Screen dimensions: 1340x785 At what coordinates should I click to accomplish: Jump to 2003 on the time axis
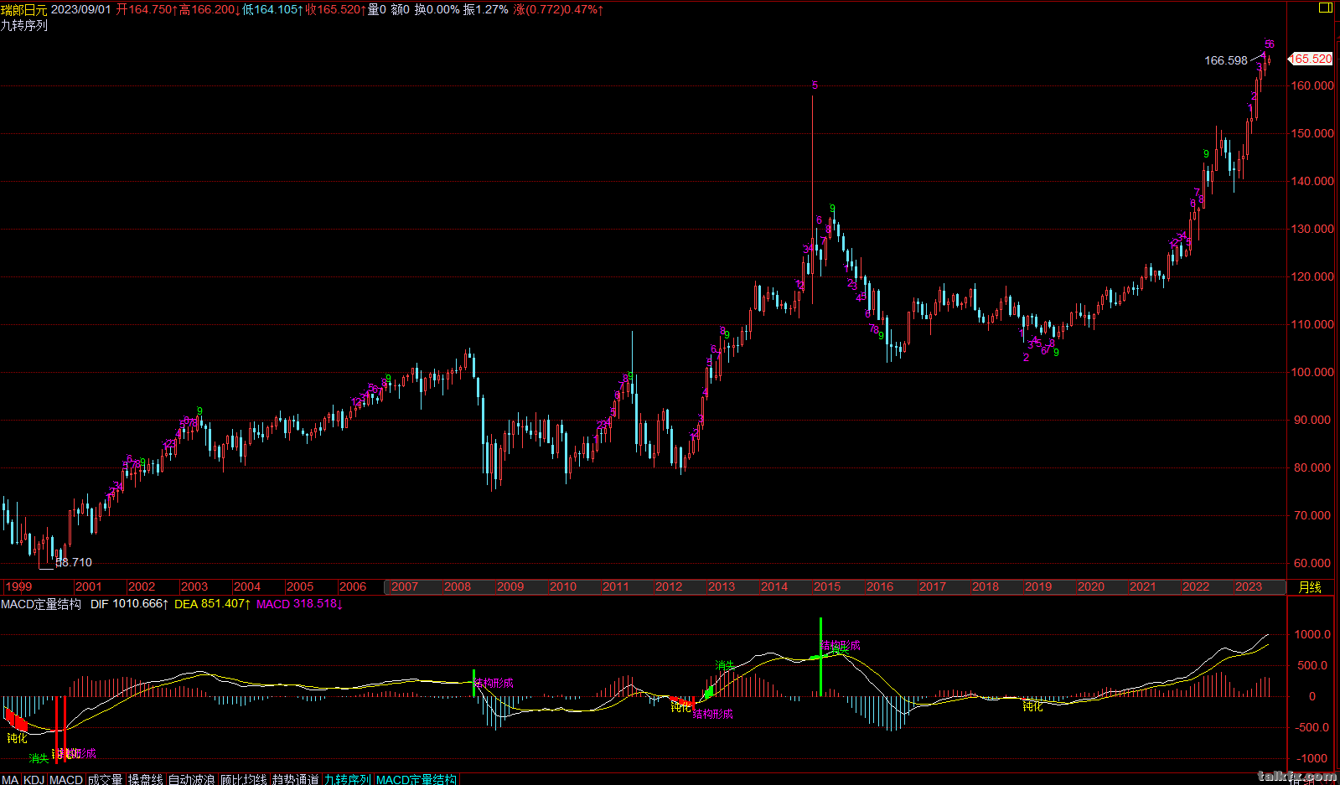194,586
